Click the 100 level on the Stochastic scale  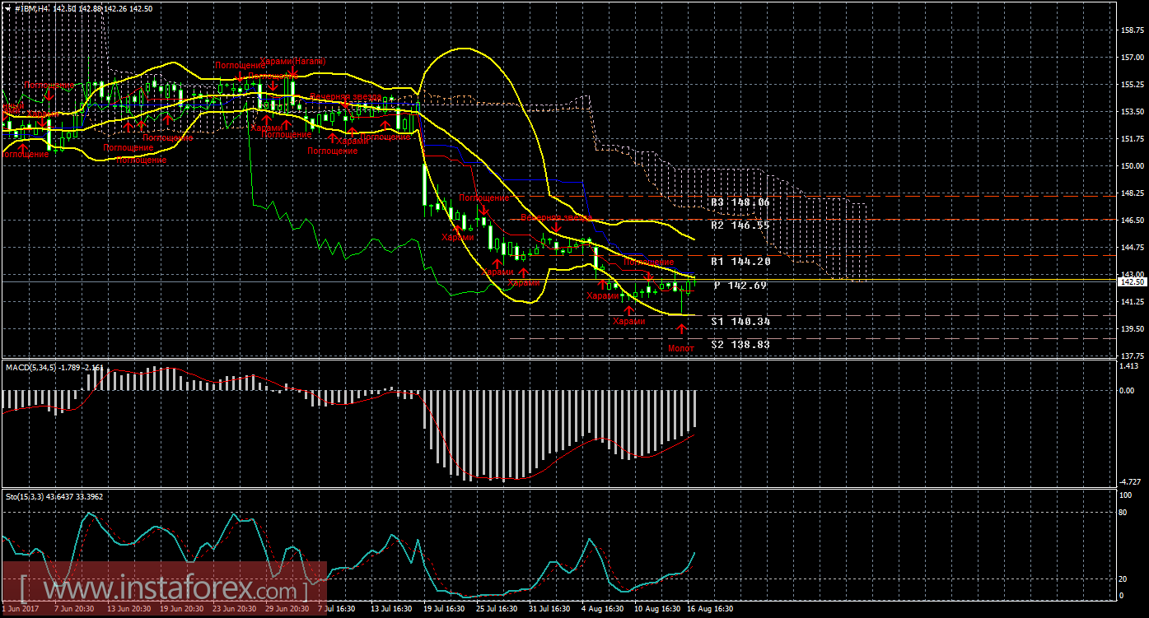pyautogui.click(x=1128, y=495)
